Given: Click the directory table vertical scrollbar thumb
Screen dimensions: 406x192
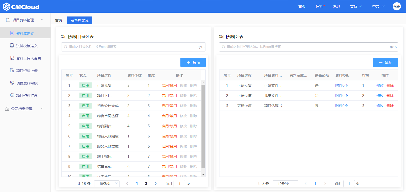Looking at the screenshot, I should click(x=203, y=126).
